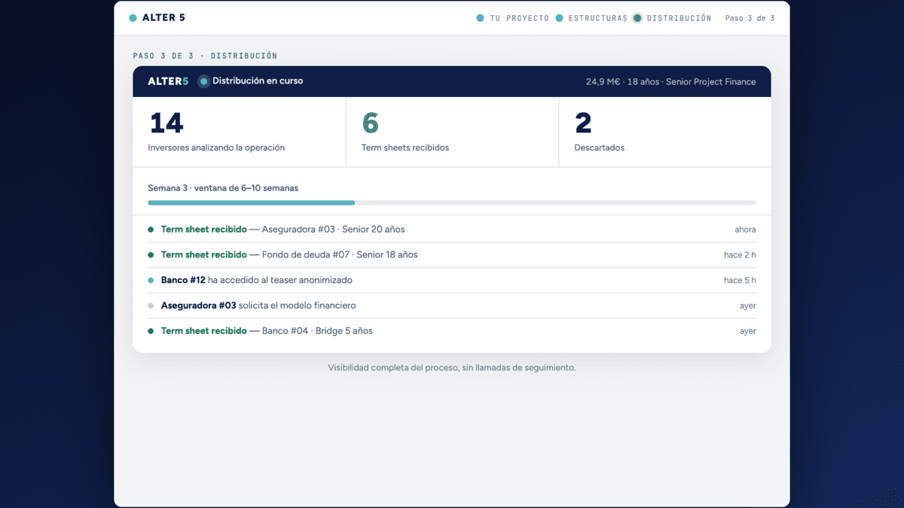Click teal dot of Banco #12 row
The image size is (904, 508).
(151, 281)
